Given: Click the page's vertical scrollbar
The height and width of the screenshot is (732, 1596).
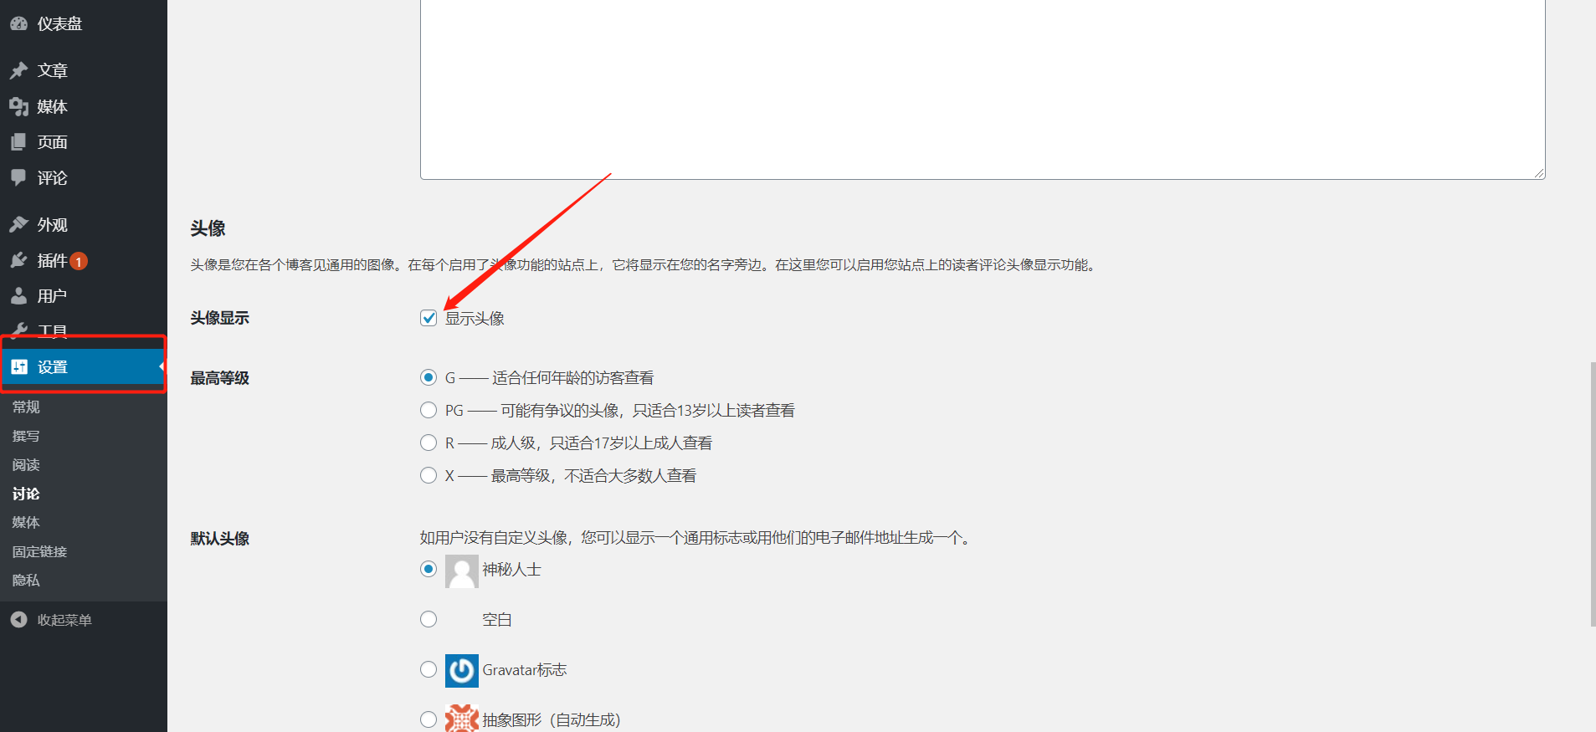Looking at the screenshot, I should click(x=1592, y=494).
